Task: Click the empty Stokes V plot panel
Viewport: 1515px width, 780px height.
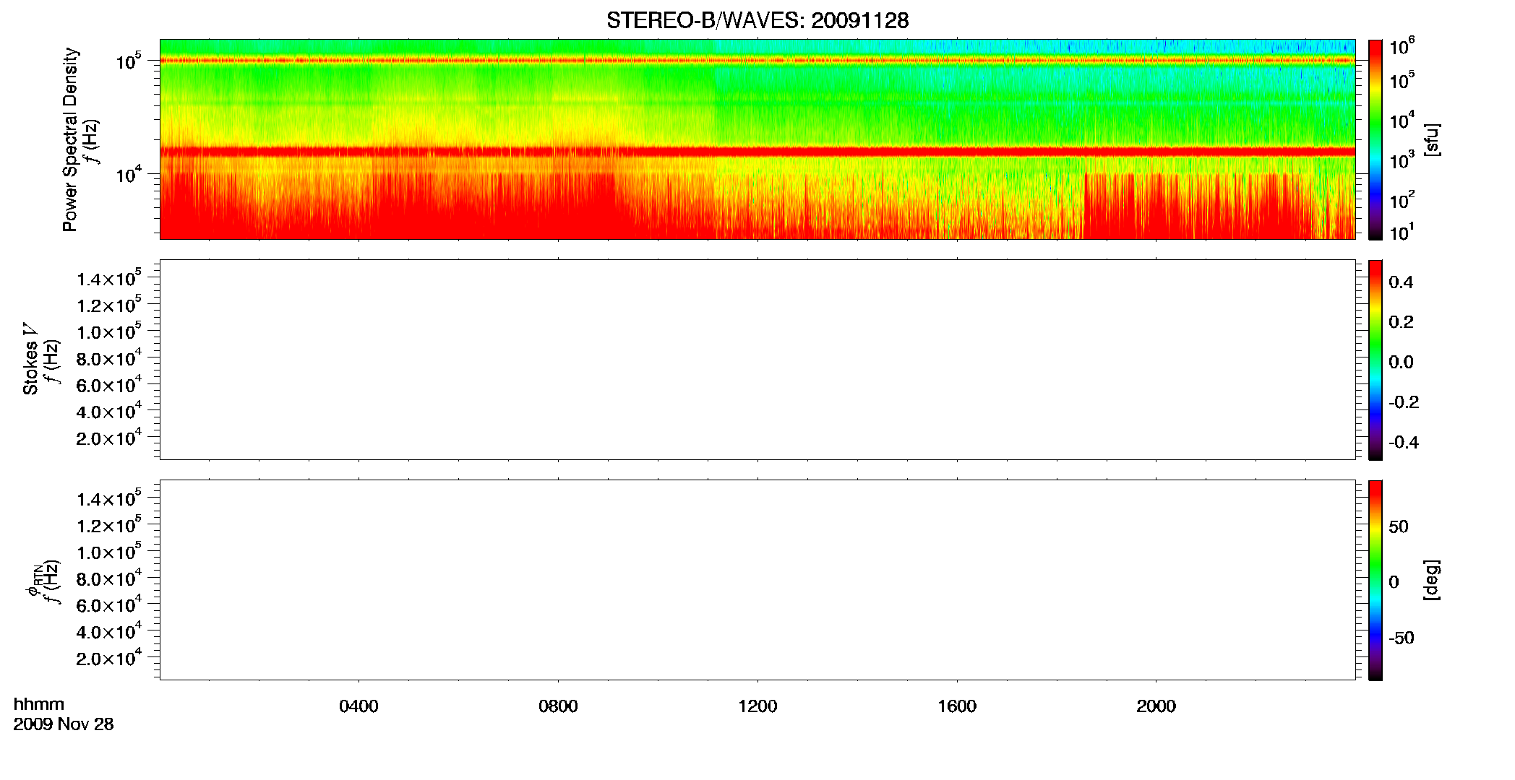Action: click(757, 360)
